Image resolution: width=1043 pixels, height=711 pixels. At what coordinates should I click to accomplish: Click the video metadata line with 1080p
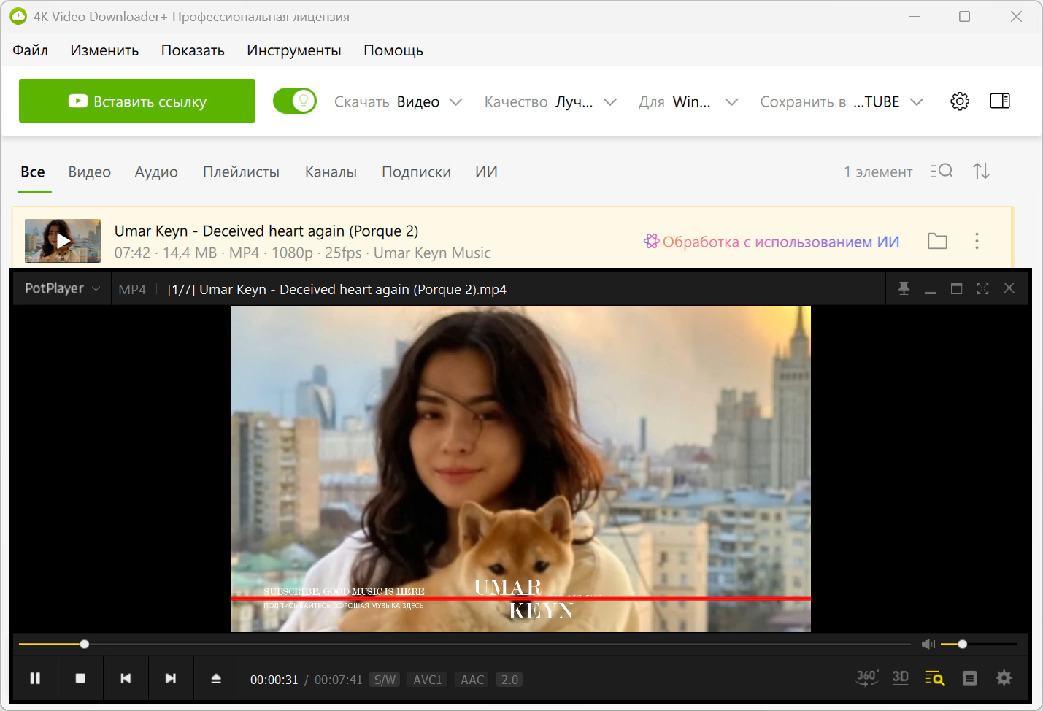pos(302,253)
